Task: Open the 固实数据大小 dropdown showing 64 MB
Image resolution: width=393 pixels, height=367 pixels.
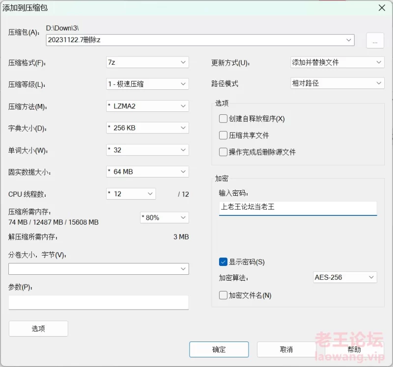Action: click(147, 172)
